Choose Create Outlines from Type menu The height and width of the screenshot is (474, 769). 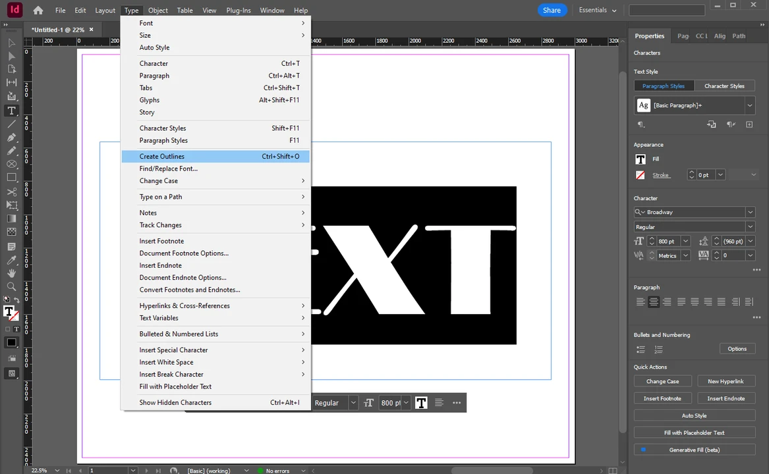(215, 157)
